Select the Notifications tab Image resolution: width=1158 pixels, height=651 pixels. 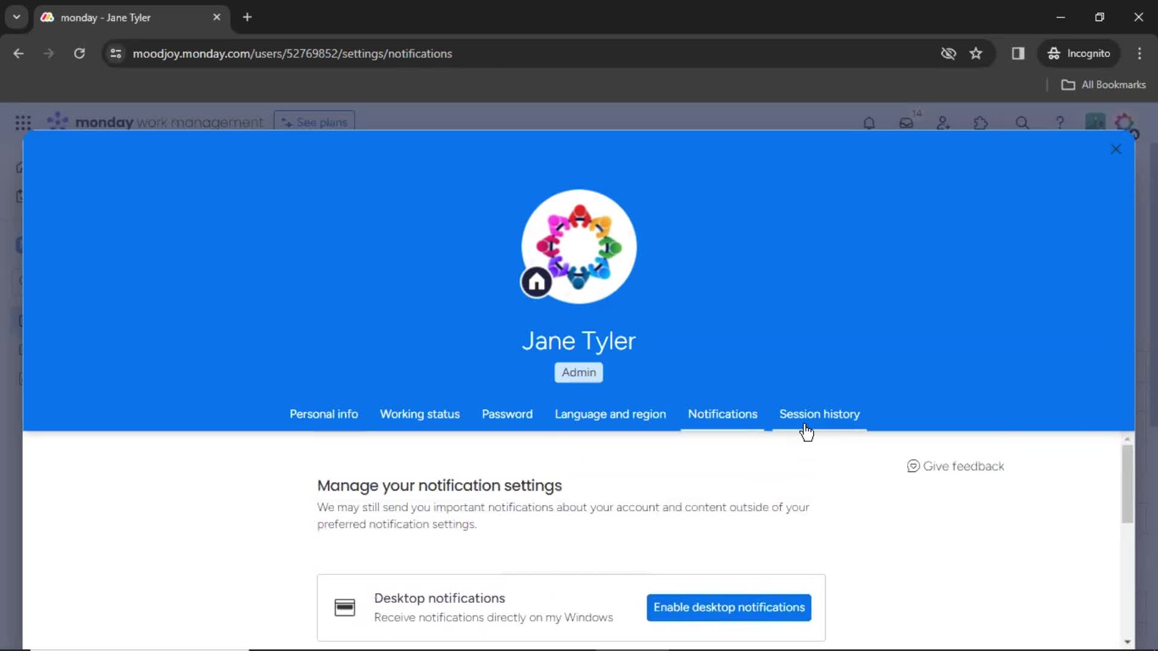(723, 414)
